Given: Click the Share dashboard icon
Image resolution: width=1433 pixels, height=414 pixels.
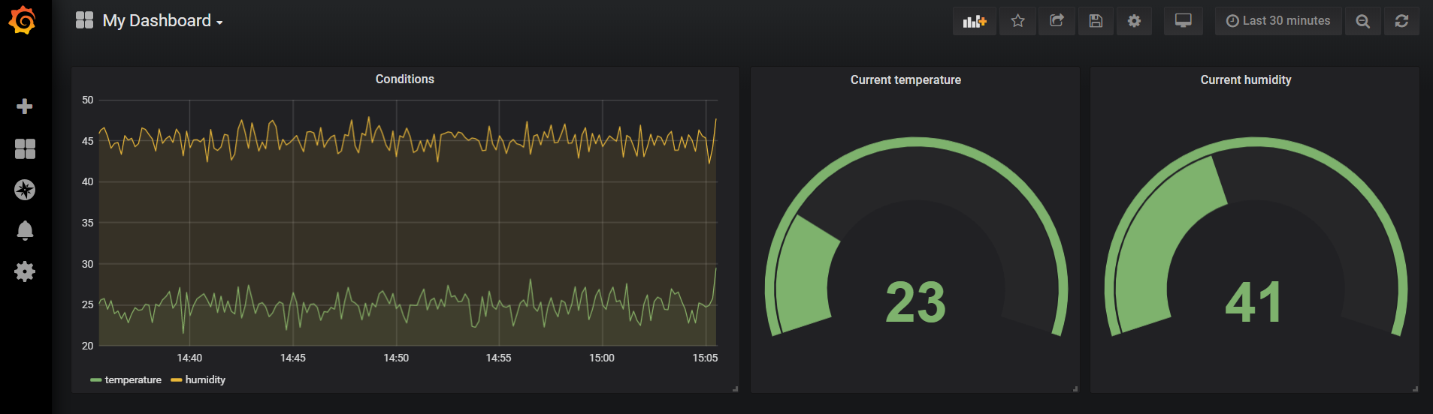Looking at the screenshot, I should (1057, 21).
